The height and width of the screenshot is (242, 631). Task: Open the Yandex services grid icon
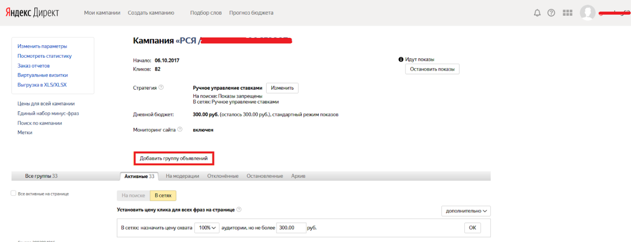pyautogui.click(x=567, y=13)
